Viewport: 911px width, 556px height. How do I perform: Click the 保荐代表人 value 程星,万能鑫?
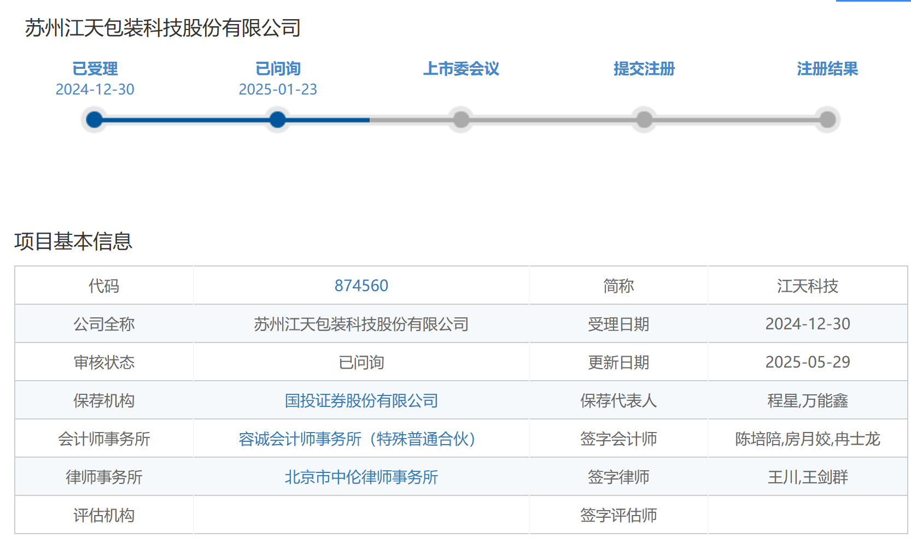[x=808, y=400]
